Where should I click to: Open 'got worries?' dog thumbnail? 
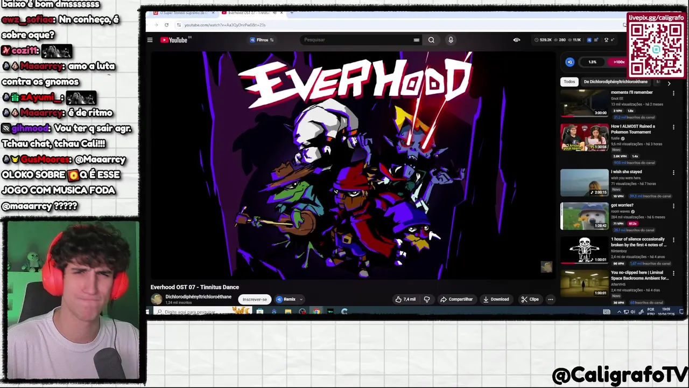coord(585,216)
